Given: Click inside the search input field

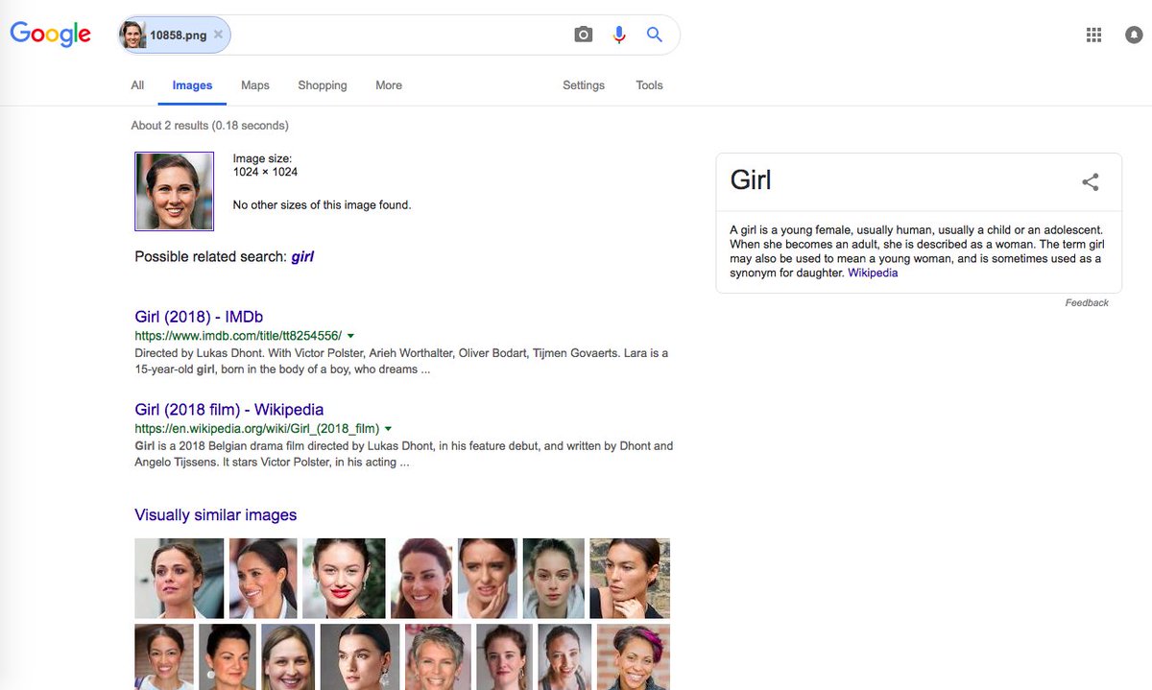Looking at the screenshot, I should (x=398, y=35).
